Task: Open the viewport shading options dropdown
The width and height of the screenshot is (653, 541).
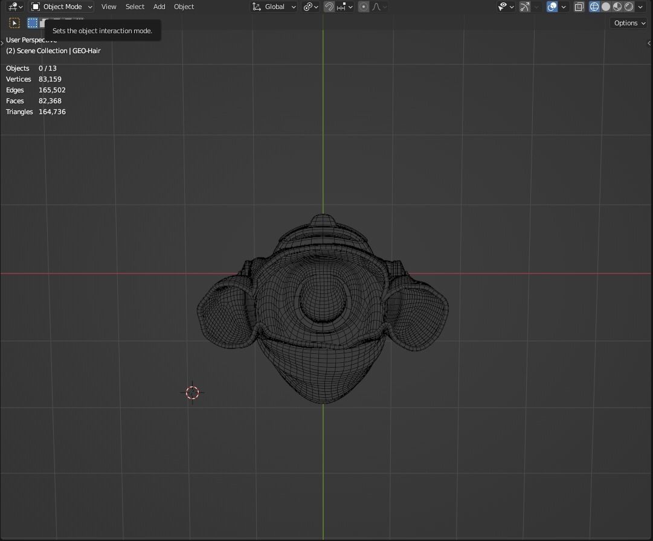Action: pyautogui.click(x=640, y=7)
